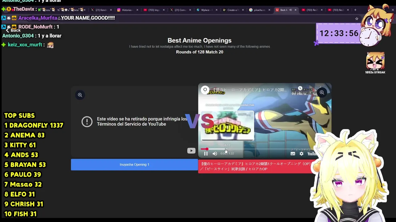Click the 0:04 / 1:32 time display
Screen dimensions: 396x222
tap(227, 154)
